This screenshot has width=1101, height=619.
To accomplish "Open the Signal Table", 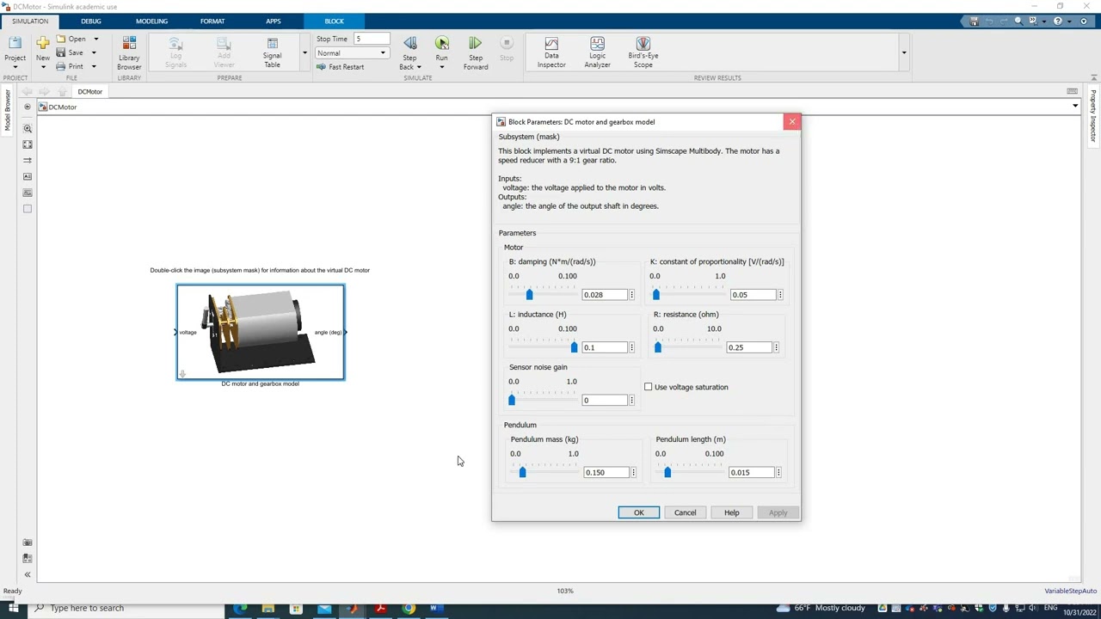I will coord(272,52).
